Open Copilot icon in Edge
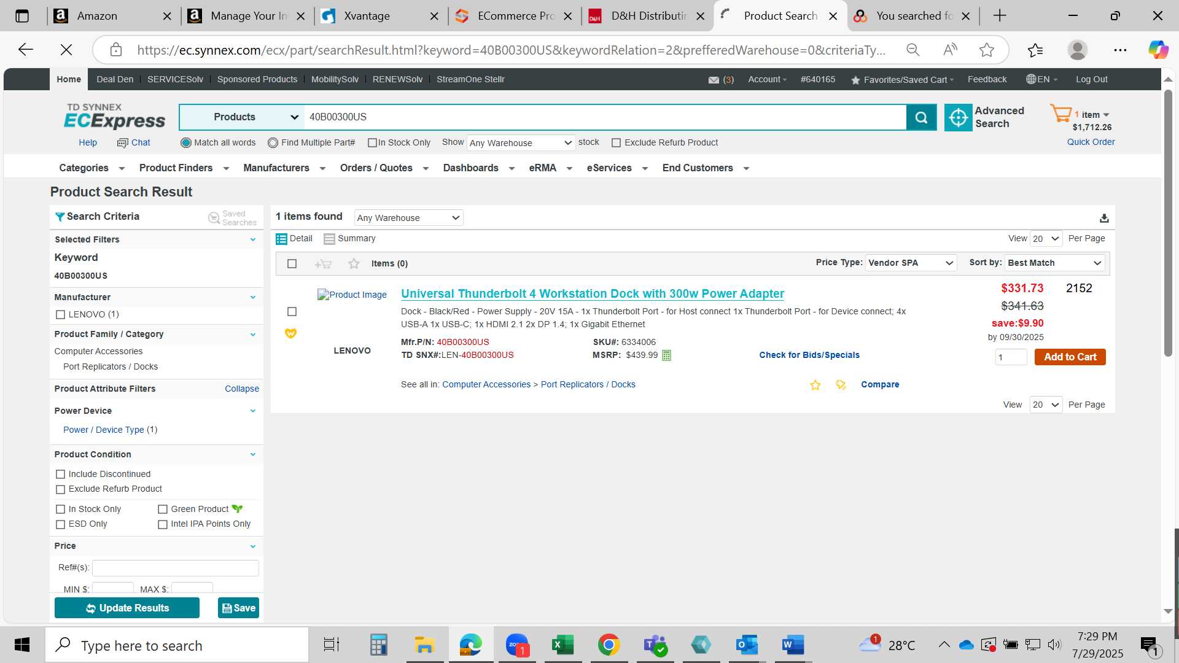The height and width of the screenshot is (663, 1179). click(1158, 50)
